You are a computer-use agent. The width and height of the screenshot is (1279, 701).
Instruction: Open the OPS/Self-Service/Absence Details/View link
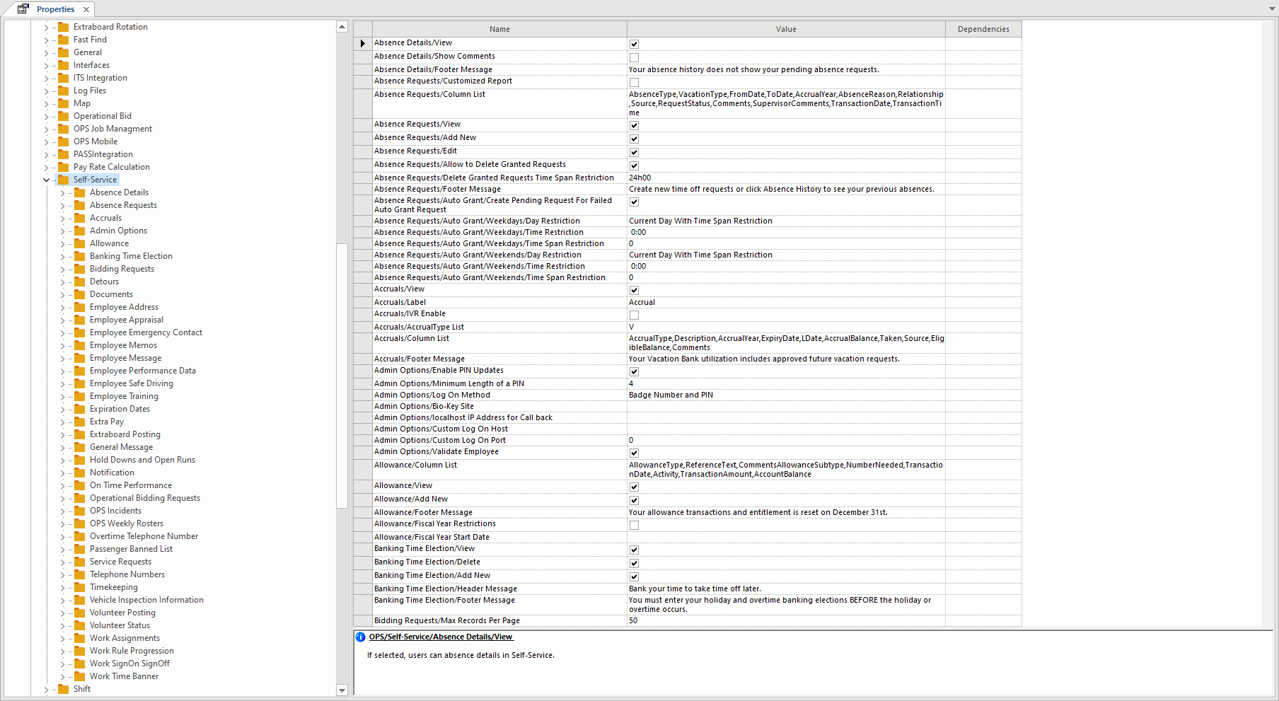[x=440, y=637]
